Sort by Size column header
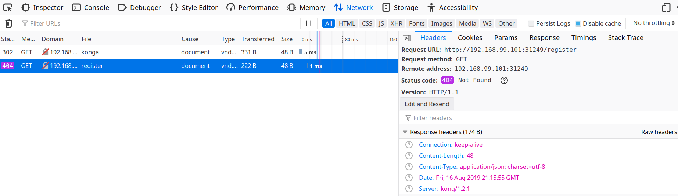This screenshot has height=196, width=678. (x=288, y=39)
